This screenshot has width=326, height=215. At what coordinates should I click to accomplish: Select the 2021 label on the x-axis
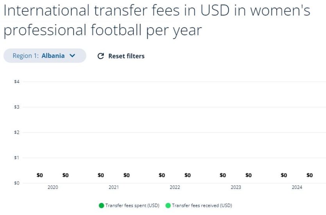click(x=114, y=188)
